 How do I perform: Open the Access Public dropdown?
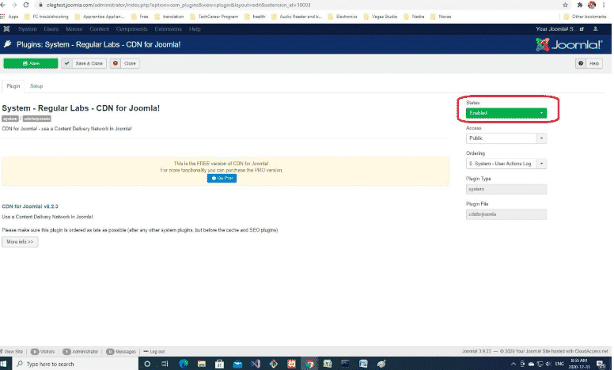506,138
